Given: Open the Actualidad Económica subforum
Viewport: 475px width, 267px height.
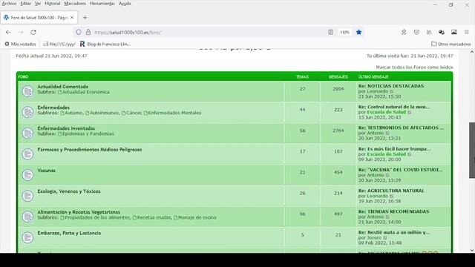Looking at the screenshot, I should point(86,92).
